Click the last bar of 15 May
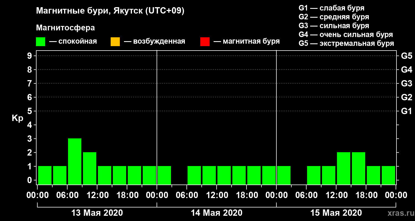The width and height of the screenshot is (415, 221). click(388, 175)
